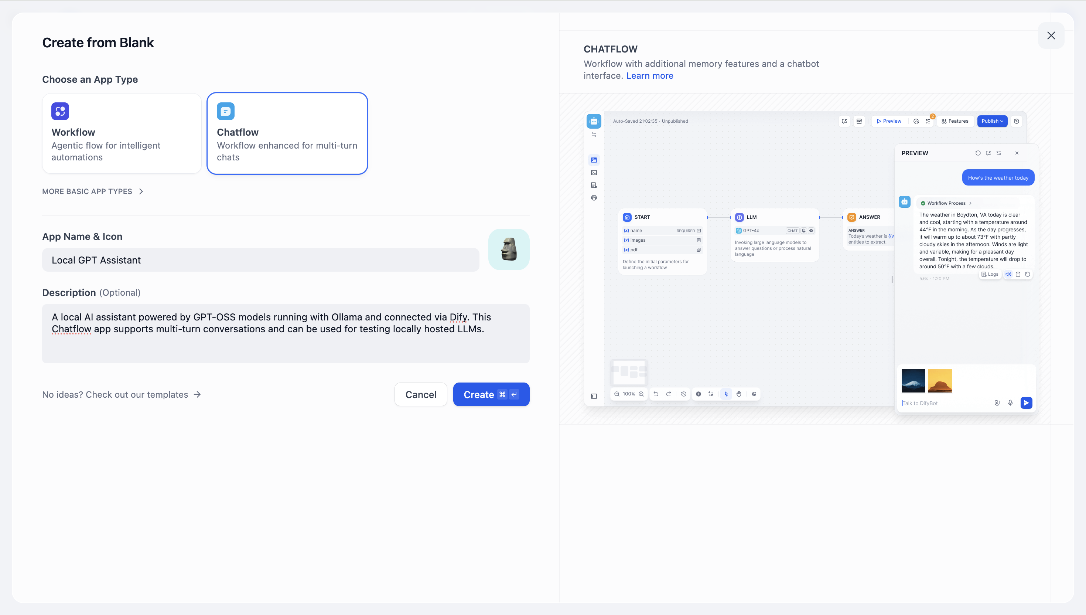
Task: Open the templates link
Action: pos(122,394)
